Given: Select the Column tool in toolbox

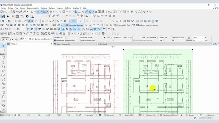Looking at the screenshot, I should pos(3,62).
